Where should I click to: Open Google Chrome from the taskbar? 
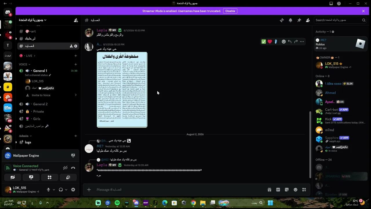[x=193, y=203]
